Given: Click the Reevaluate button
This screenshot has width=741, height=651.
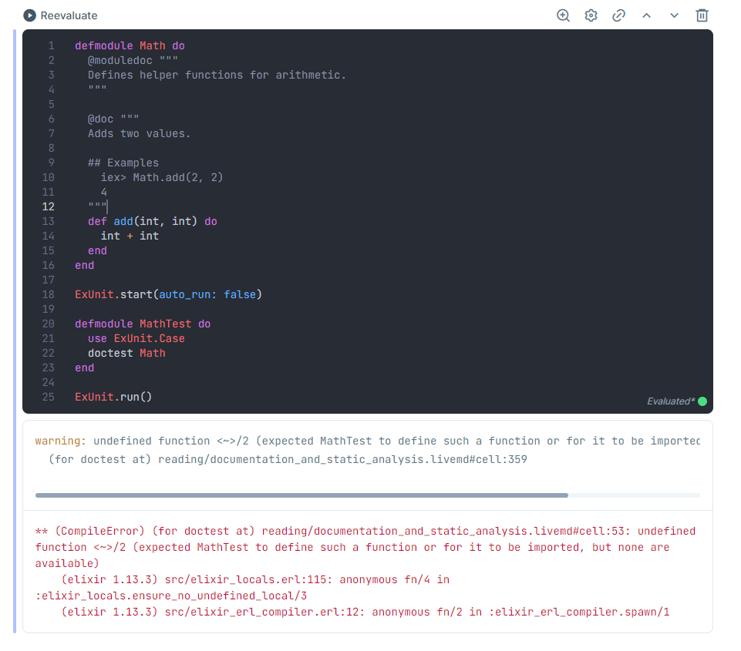Looking at the screenshot, I should [x=60, y=15].
